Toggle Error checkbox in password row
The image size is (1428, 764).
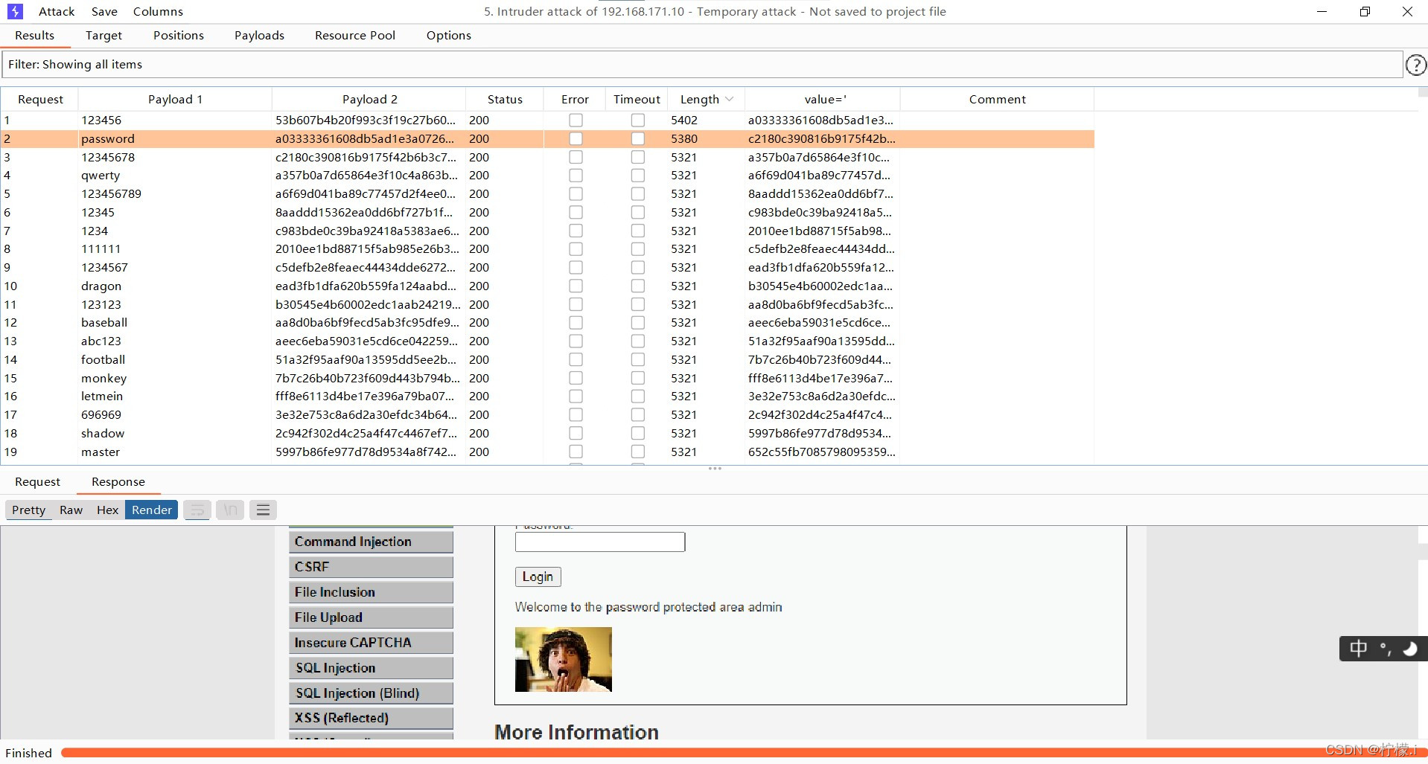[576, 138]
